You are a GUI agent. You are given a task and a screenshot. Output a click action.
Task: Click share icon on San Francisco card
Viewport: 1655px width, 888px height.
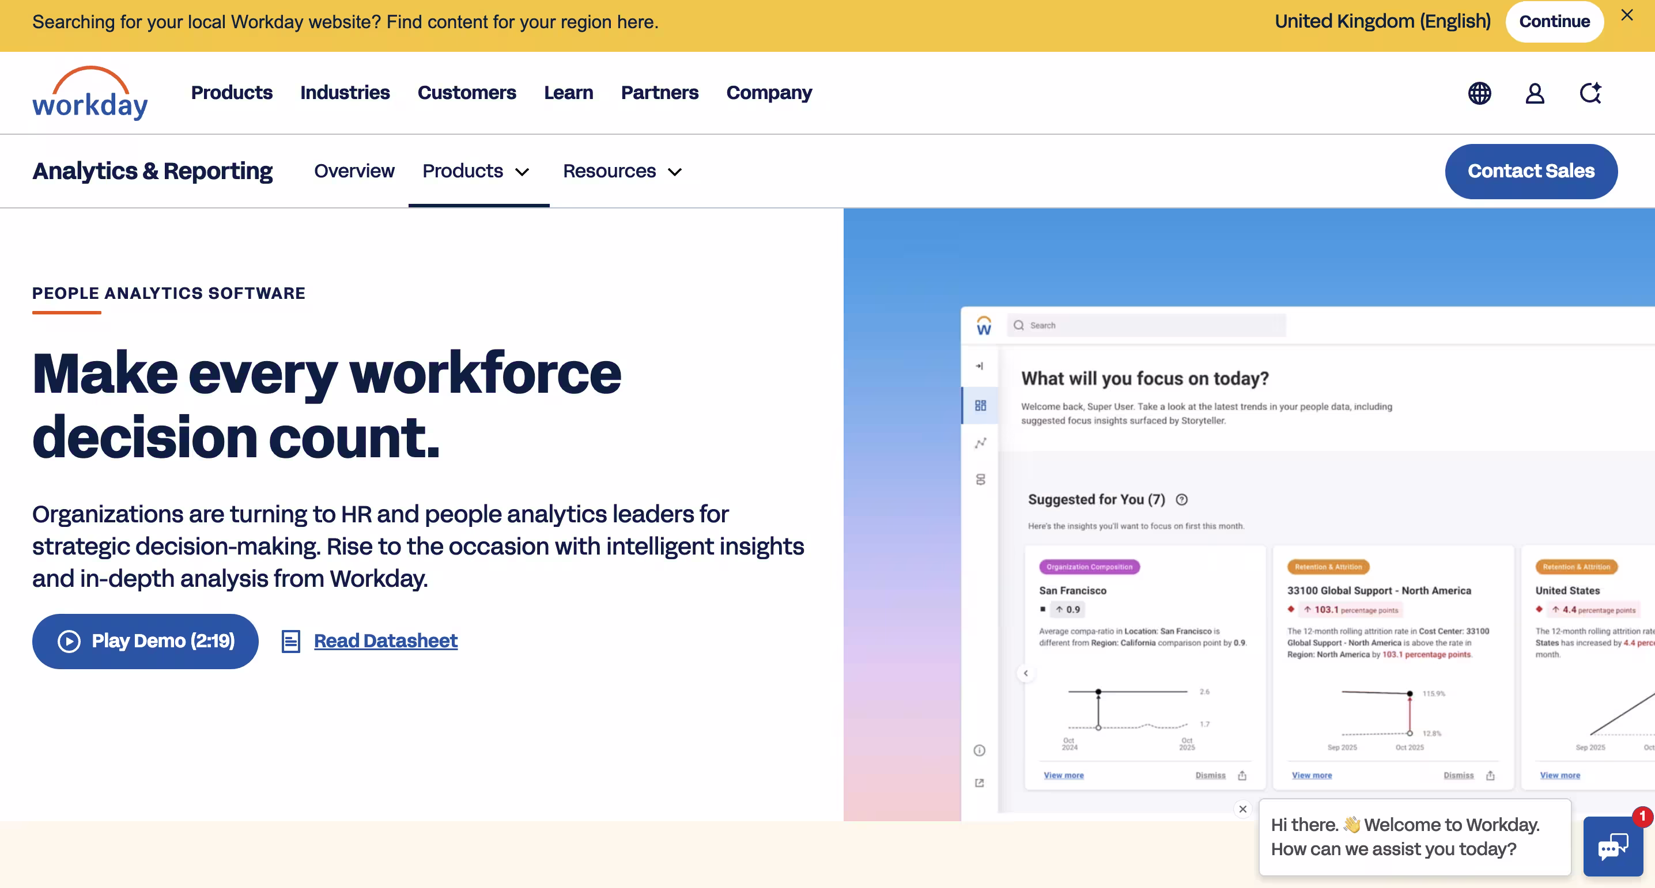point(1242,775)
